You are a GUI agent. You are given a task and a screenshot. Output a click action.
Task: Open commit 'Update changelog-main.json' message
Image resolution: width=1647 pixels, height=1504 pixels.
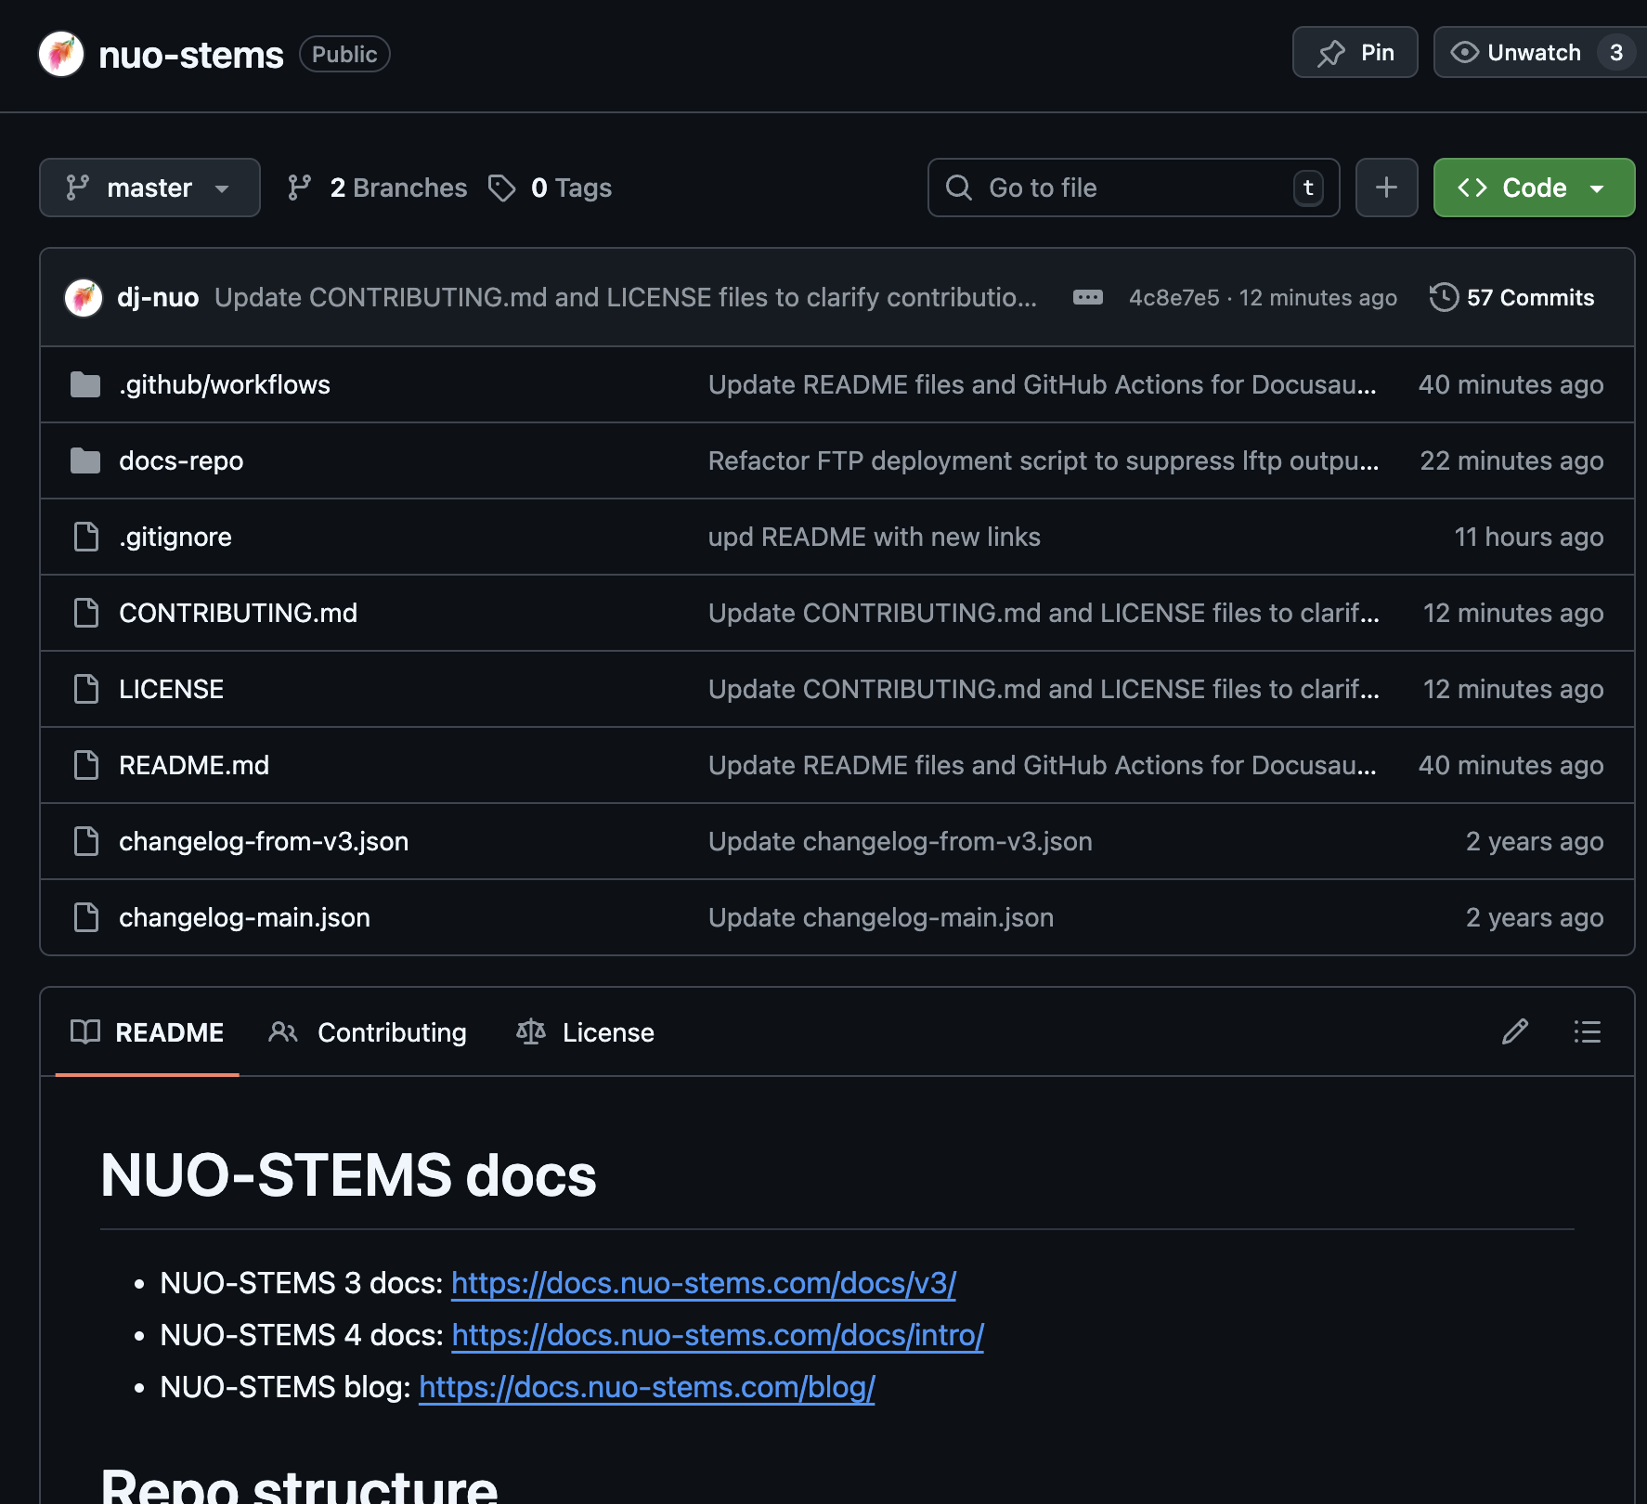[x=881, y=917]
